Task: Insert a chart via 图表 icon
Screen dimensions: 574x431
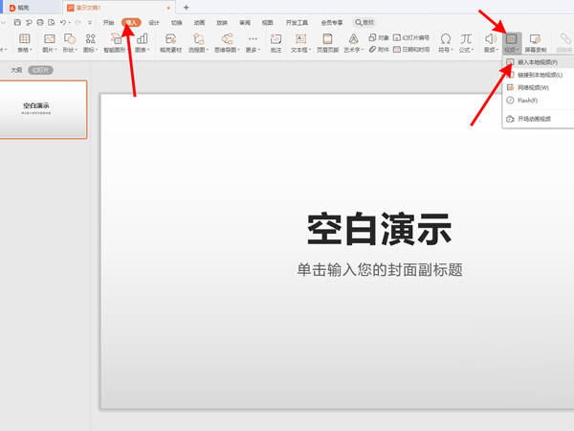Action: click(142, 38)
